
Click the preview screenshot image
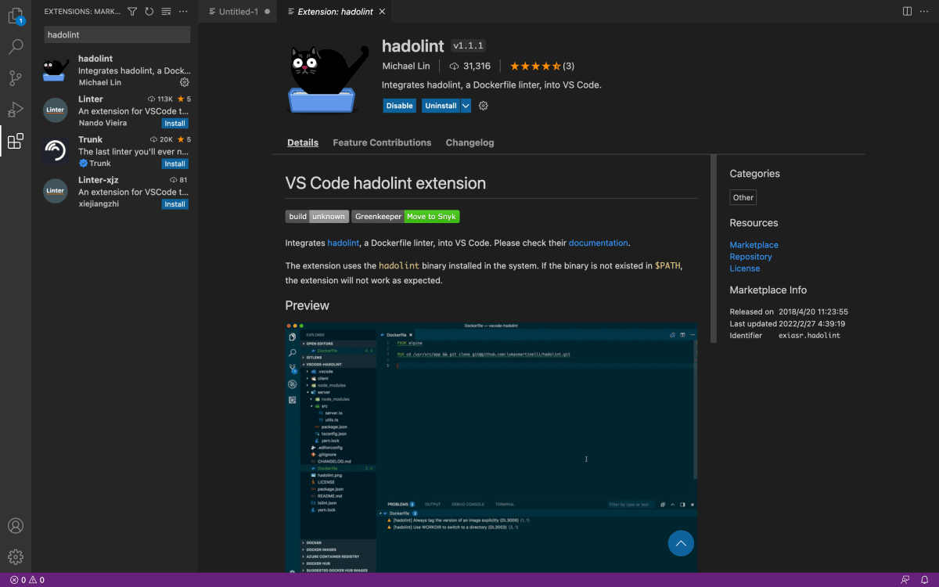click(x=491, y=447)
